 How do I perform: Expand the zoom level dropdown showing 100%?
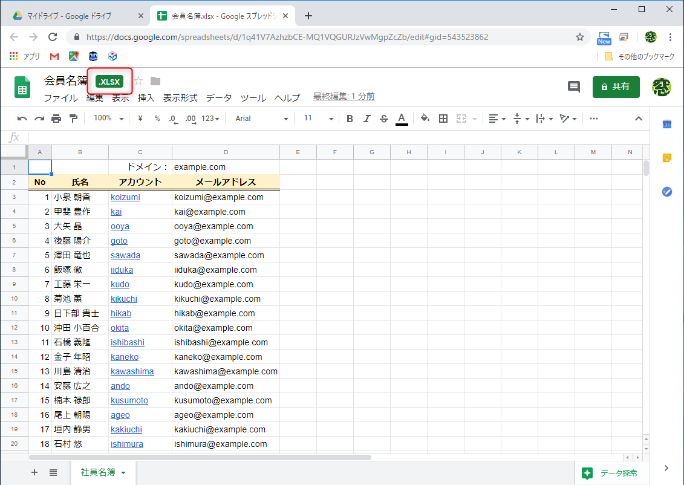coord(108,119)
